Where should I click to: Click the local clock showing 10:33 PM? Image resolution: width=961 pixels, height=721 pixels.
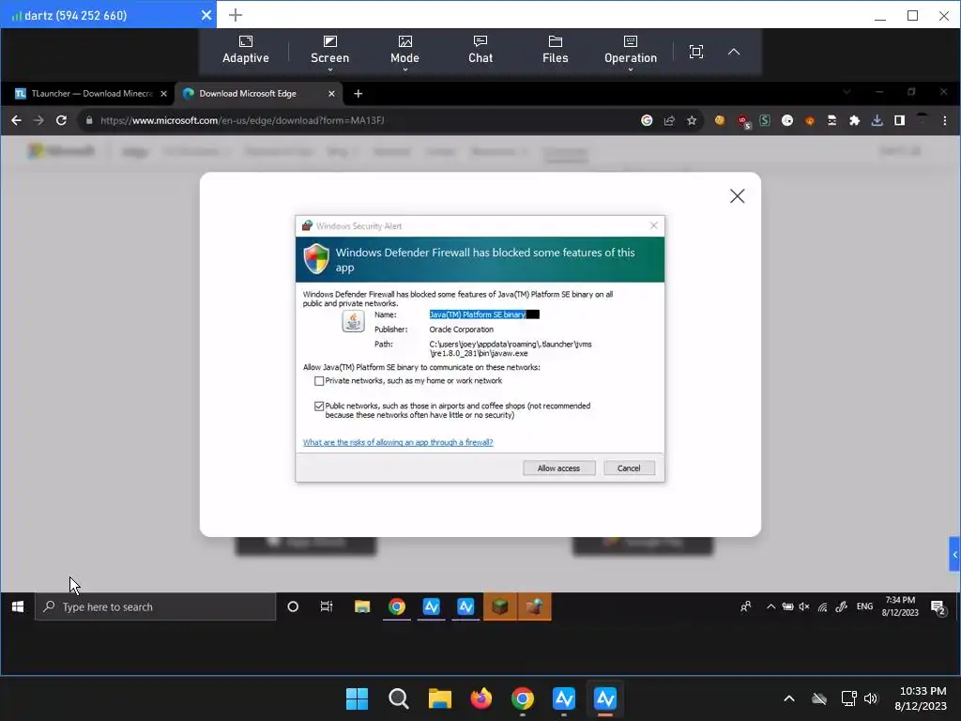coord(921,698)
